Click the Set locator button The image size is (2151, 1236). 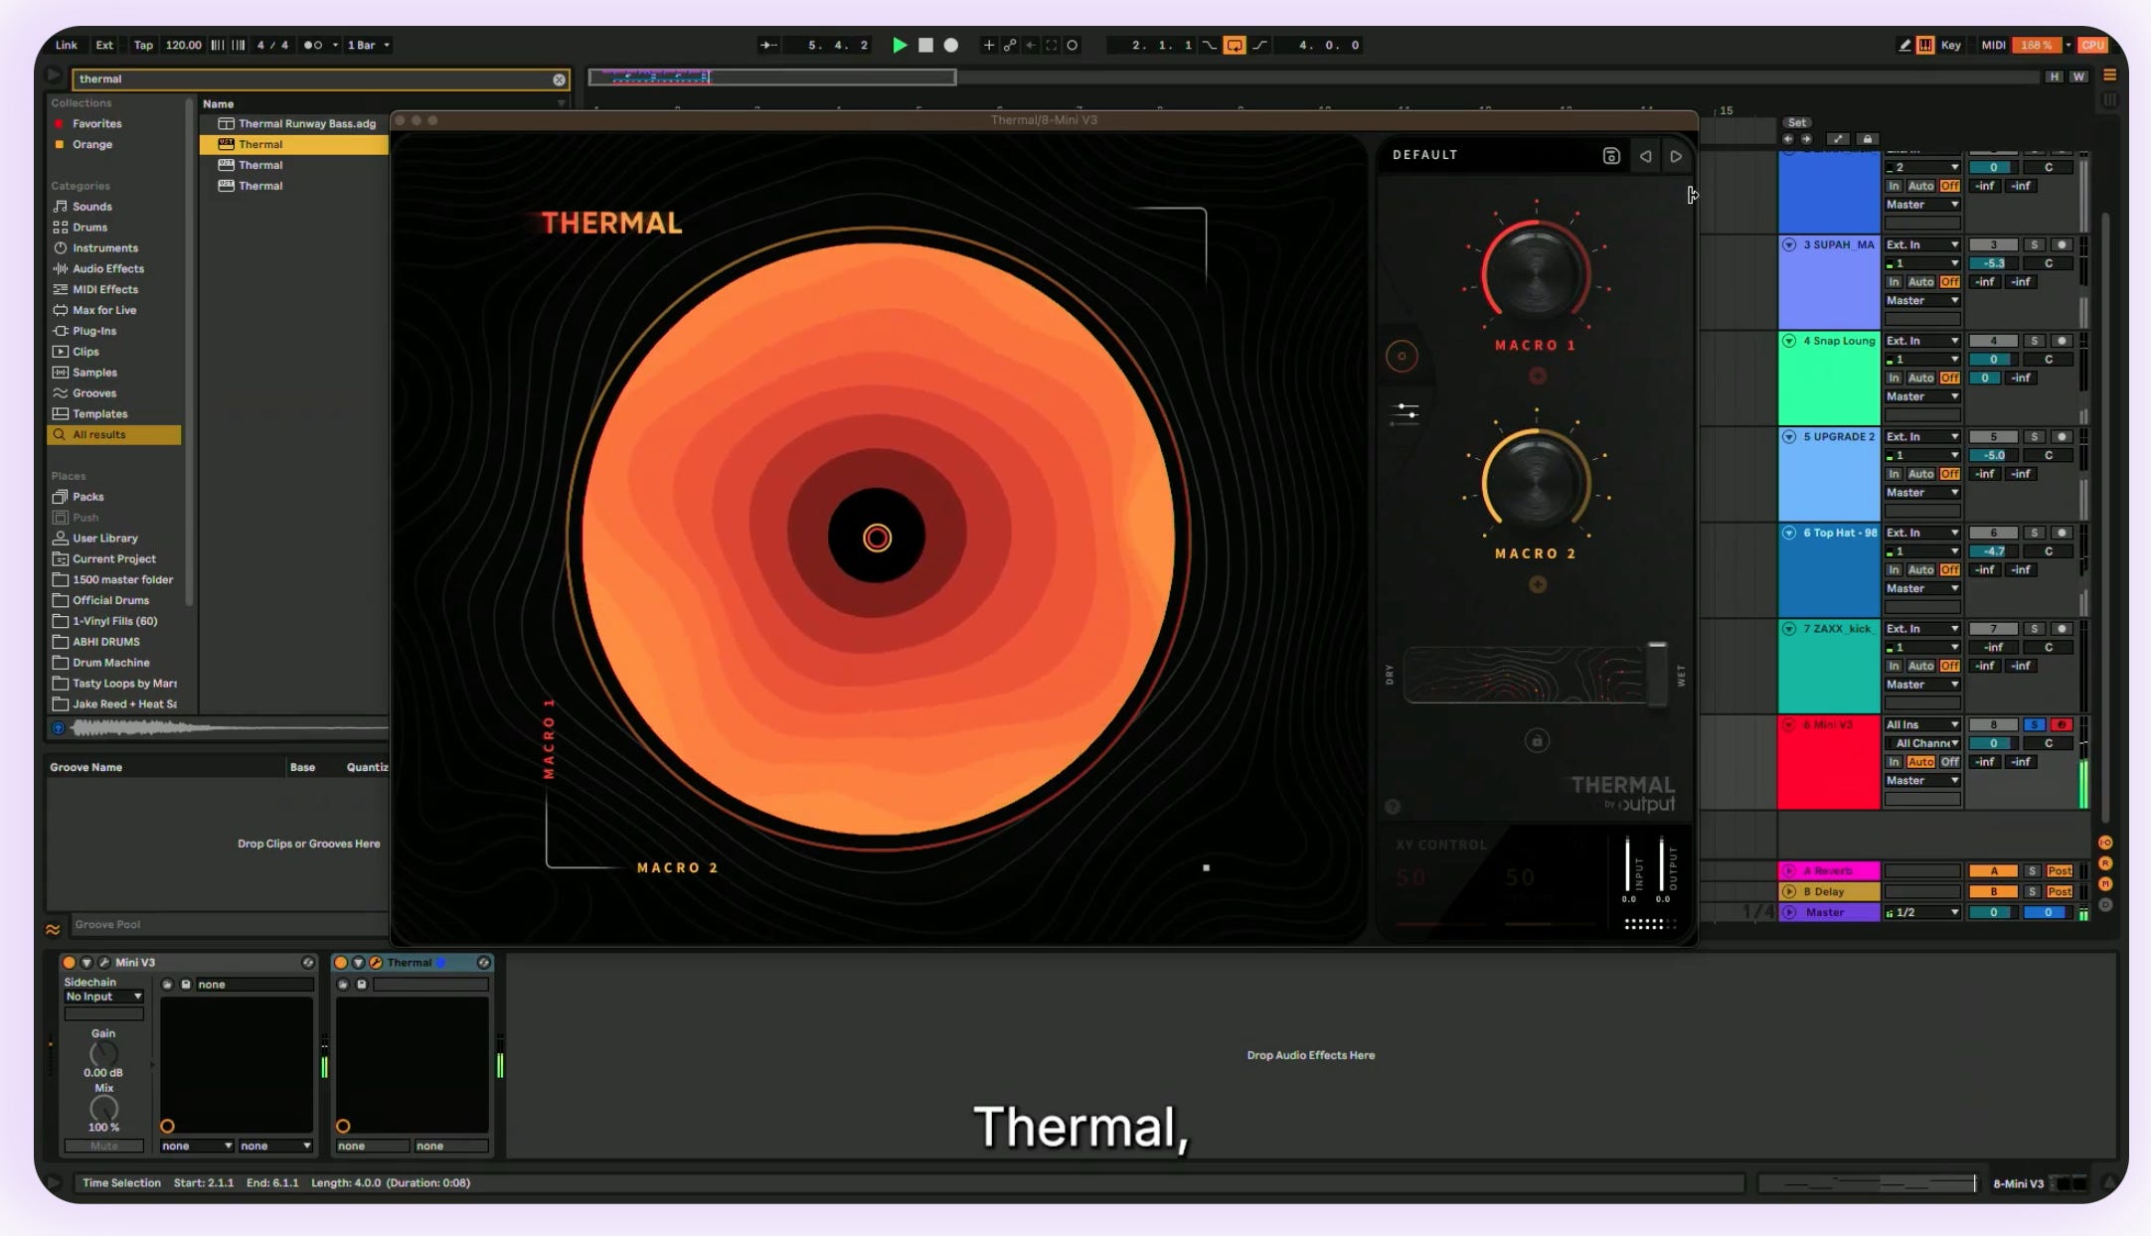point(1797,123)
